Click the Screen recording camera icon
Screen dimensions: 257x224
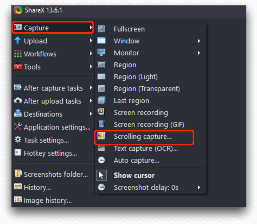(x=101, y=113)
